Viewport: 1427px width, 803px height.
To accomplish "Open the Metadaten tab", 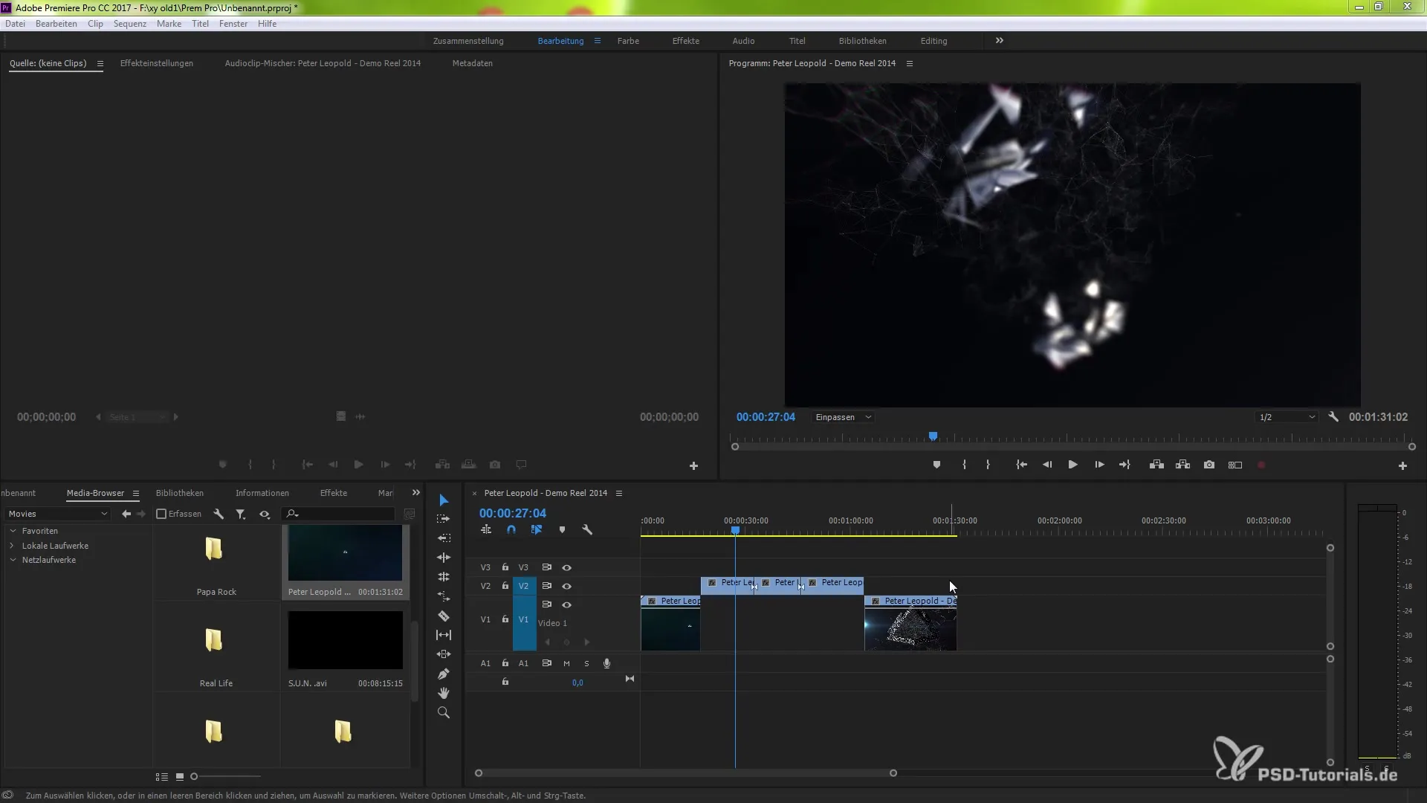I will pos(473,63).
